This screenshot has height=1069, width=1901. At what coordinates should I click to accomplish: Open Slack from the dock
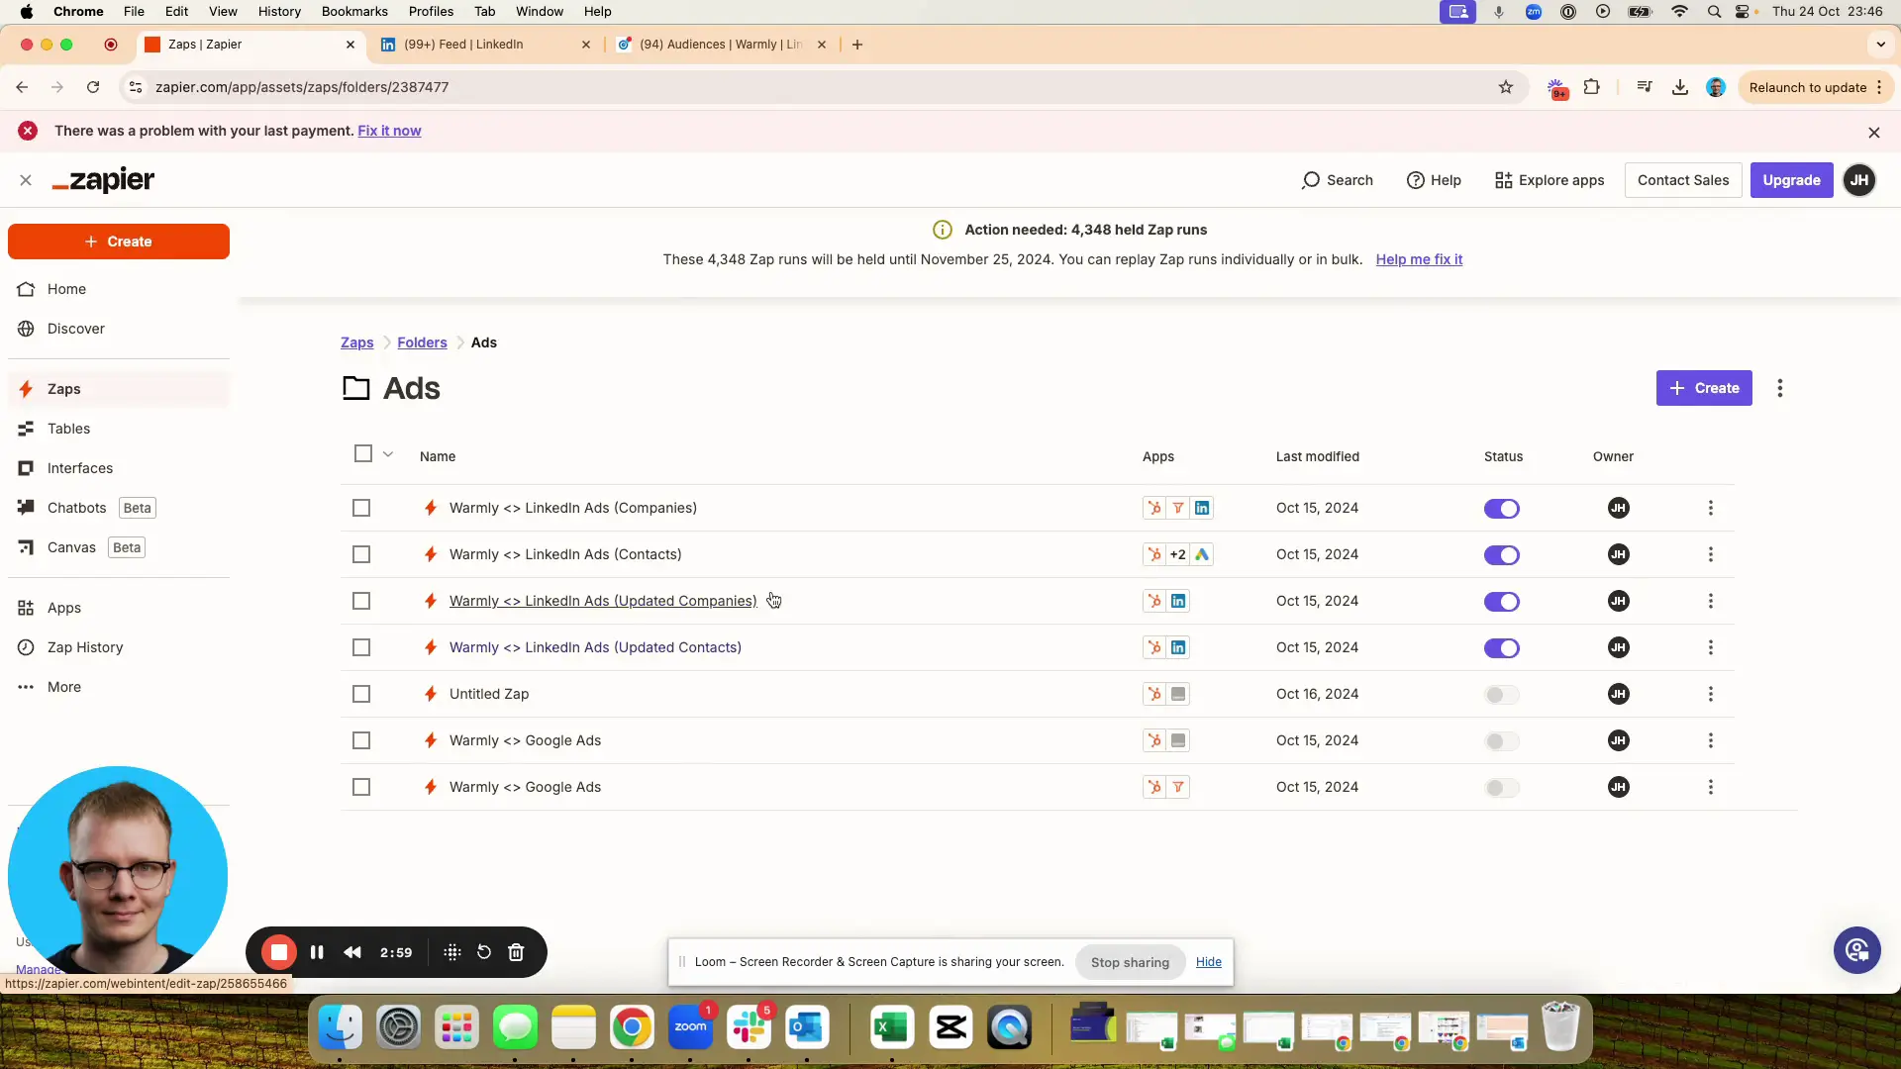(749, 1027)
